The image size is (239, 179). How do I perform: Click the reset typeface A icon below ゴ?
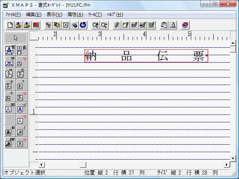coord(22,119)
